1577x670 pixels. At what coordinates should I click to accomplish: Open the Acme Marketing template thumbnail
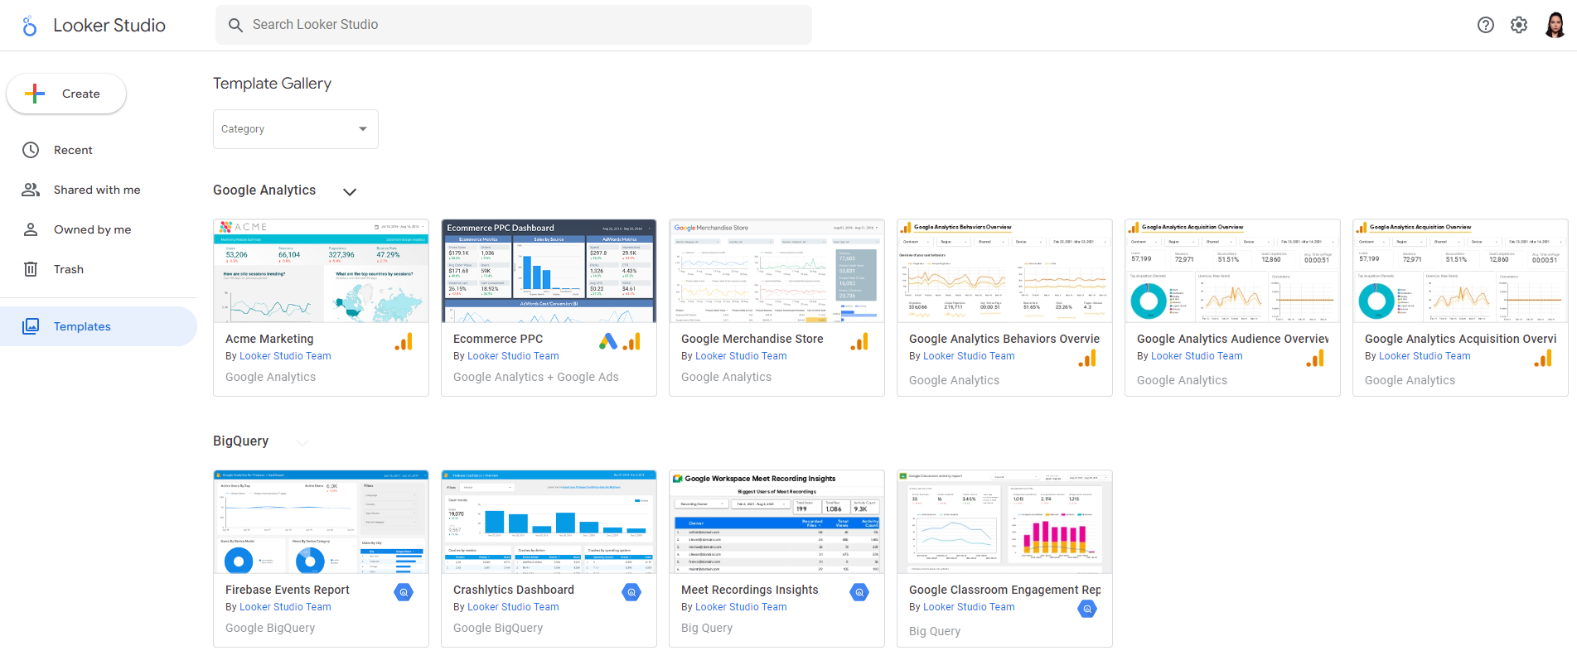(x=321, y=271)
